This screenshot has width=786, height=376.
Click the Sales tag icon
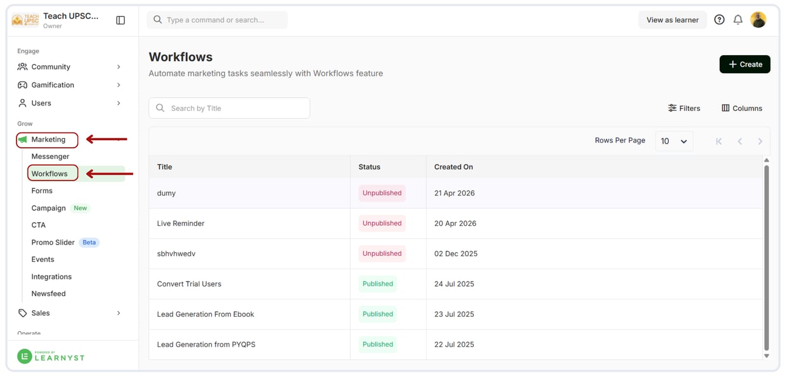pos(22,313)
